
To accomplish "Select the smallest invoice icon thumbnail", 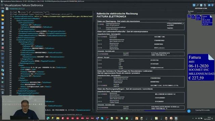I will click(x=189, y=16).
